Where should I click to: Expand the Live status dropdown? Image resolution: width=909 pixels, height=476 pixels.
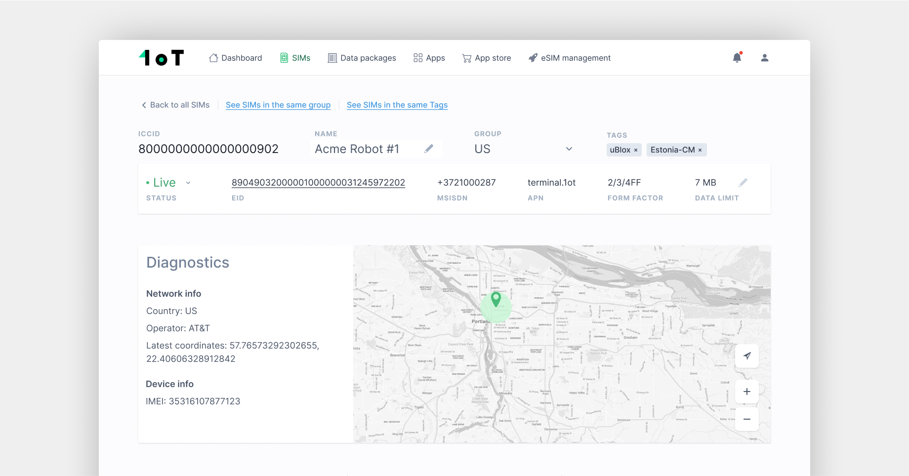coord(188,183)
